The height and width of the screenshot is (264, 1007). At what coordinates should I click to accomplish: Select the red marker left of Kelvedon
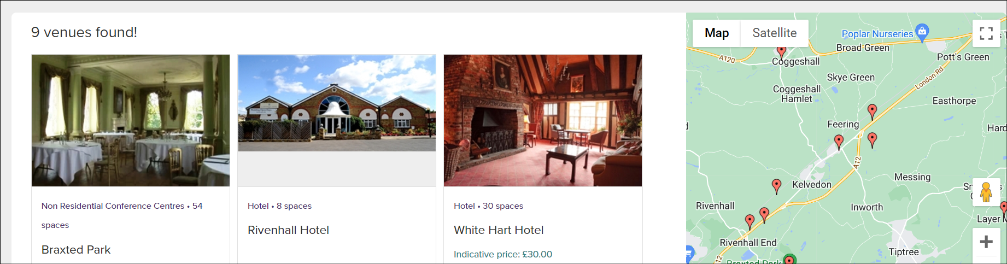[x=776, y=186]
